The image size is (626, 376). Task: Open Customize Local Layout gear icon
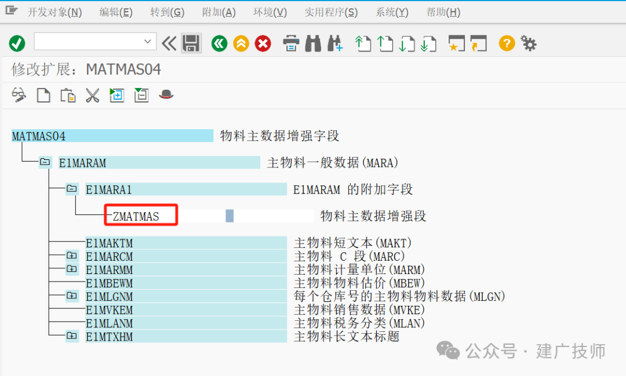(529, 43)
